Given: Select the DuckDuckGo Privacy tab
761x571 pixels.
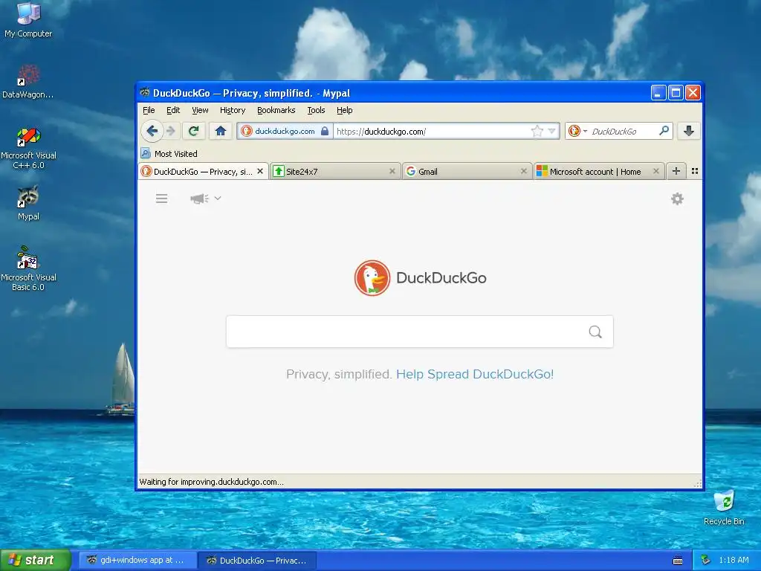Looking at the screenshot, I should (203, 172).
